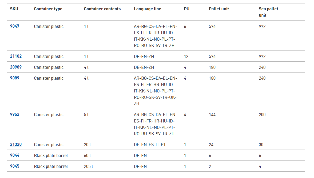Go to the SKU 21320 link
The image size is (314, 178).
pos(16,145)
